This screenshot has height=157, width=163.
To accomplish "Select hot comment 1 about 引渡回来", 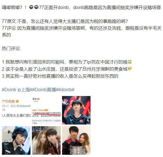I will pyautogui.click(x=65, y=62).
